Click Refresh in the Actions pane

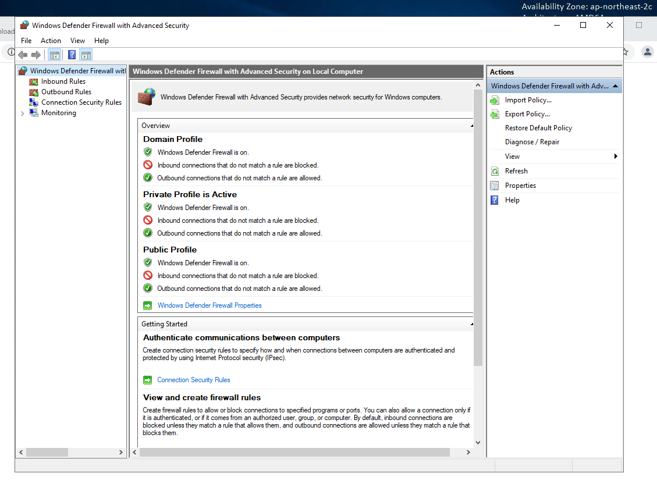(x=516, y=171)
